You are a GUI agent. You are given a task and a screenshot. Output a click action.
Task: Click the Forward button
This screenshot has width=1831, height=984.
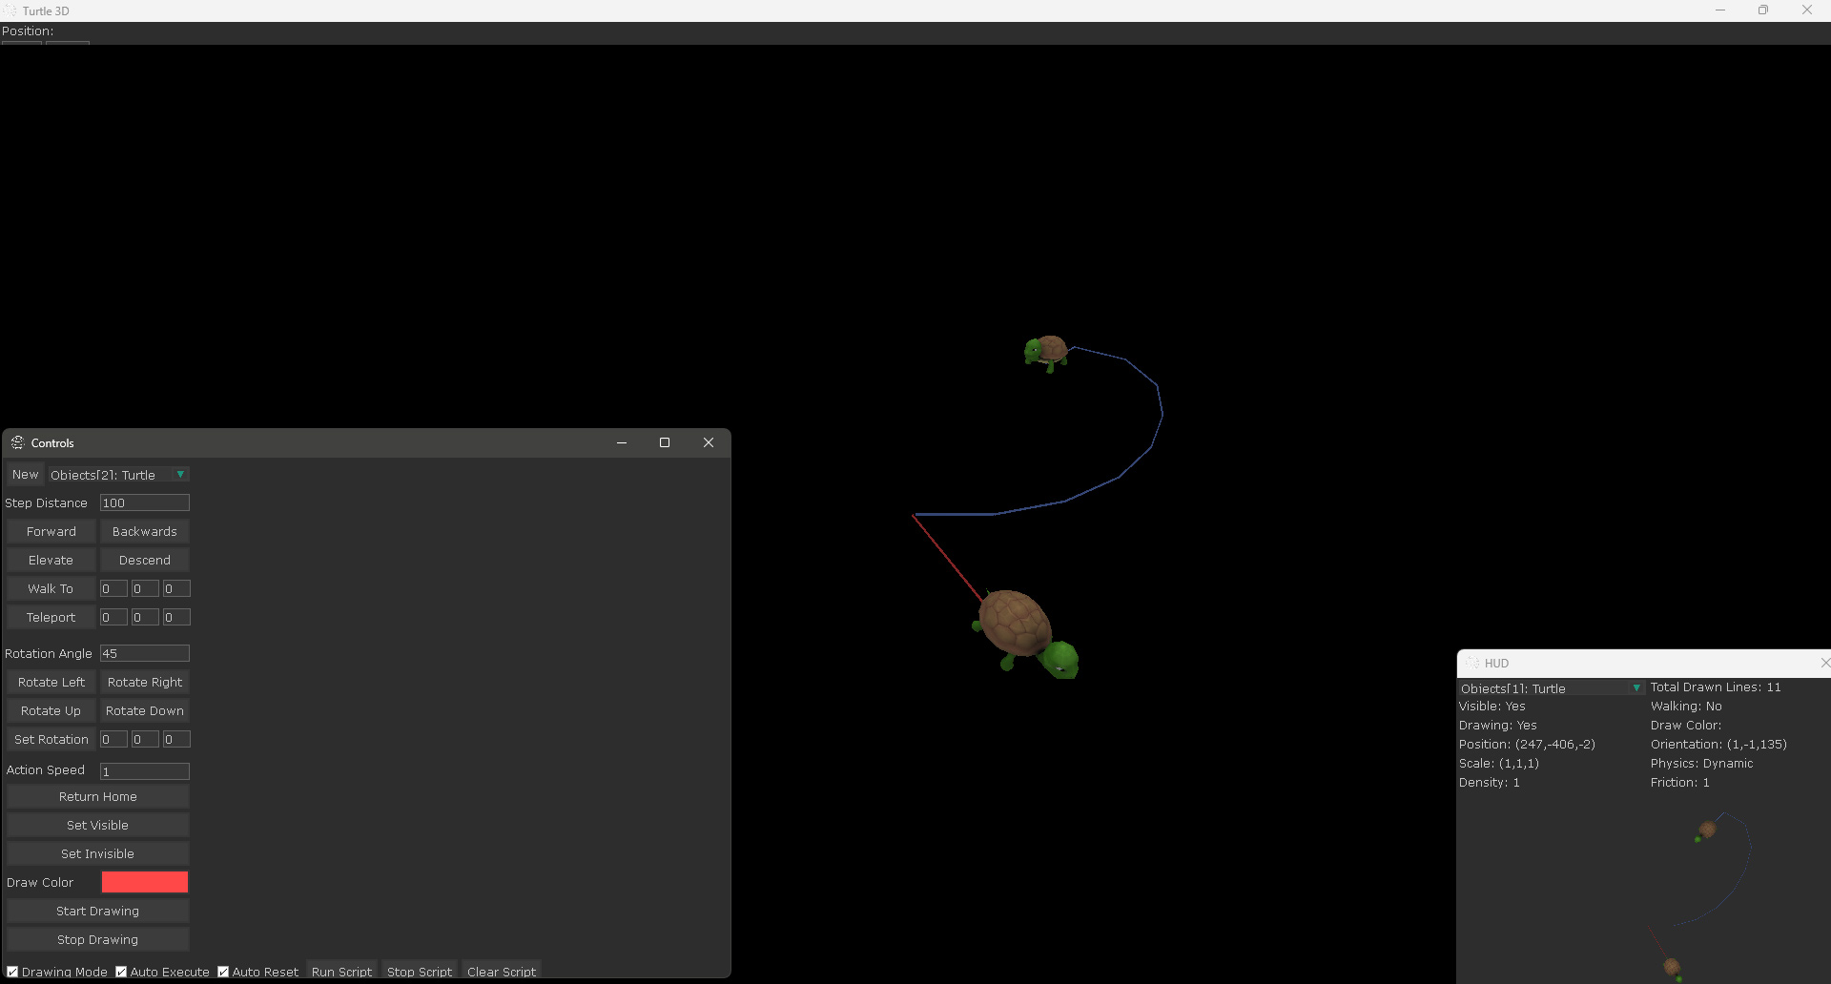(51, 532)
